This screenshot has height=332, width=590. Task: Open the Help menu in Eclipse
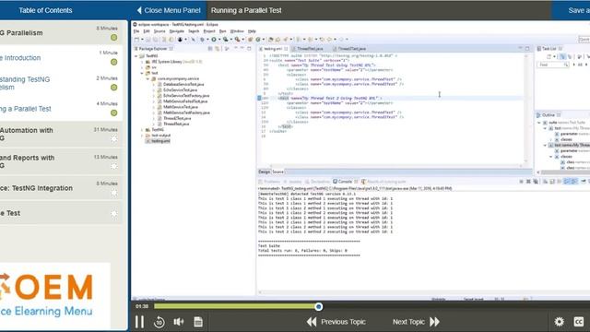click(x=252, y=31)
